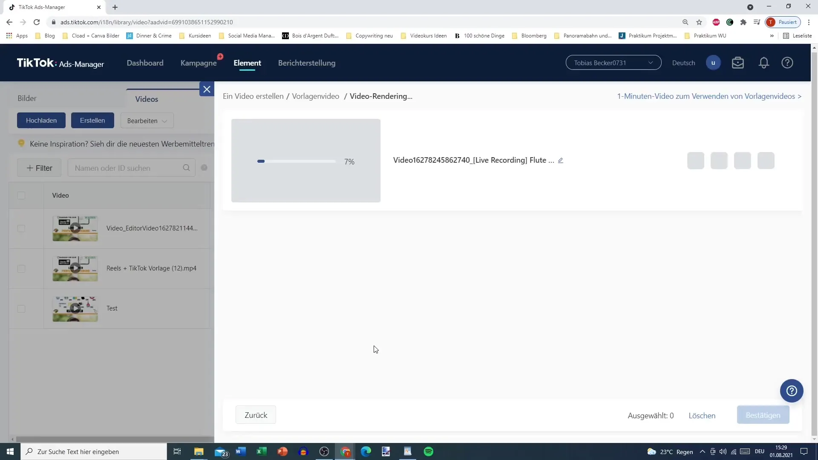Toggle the select-all videos checkbox
Image resolution: width=818 pixels, height=460 pixels.
click(x=21, y=195)
